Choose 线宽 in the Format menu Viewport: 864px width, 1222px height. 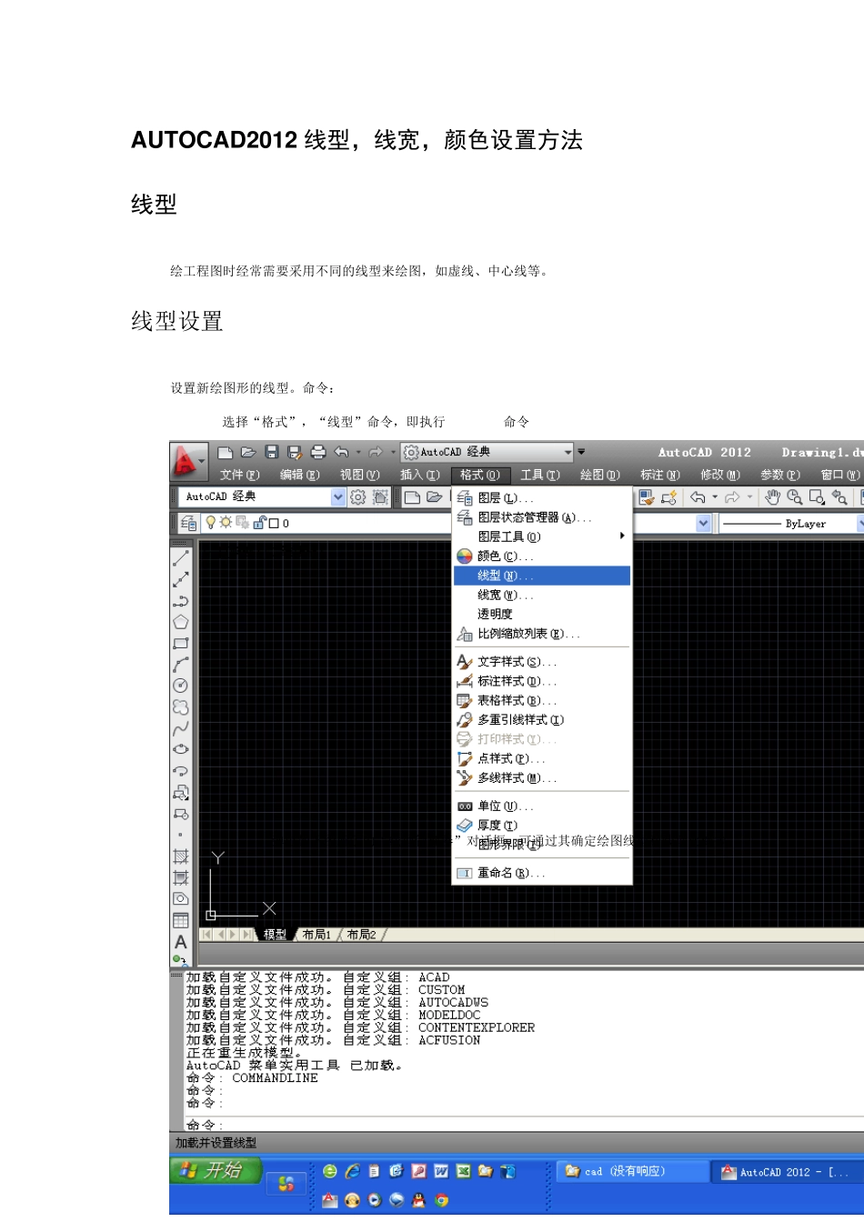click(542, 595)
